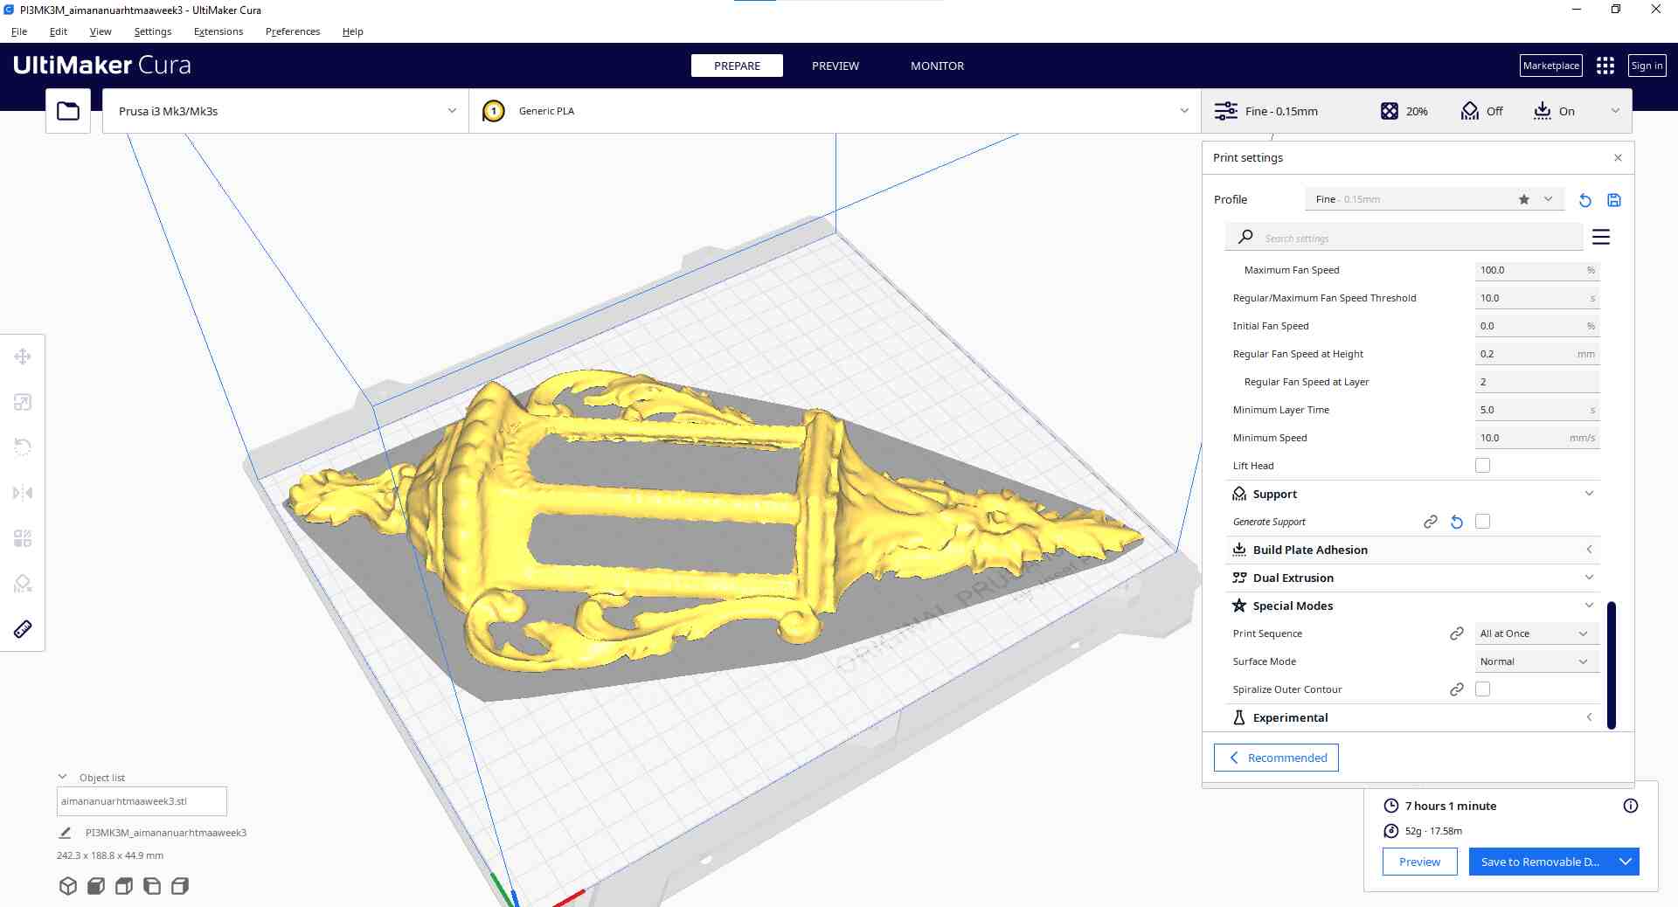
Task: Switch to 3D perspective view cube
Action: click(x=68, y=886)
